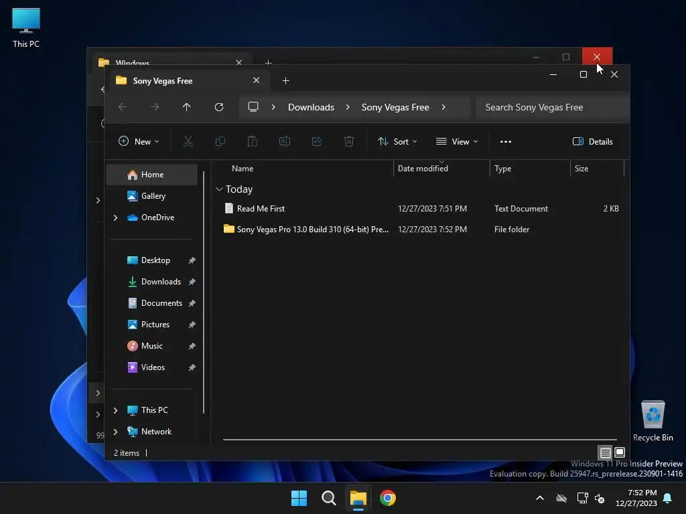Click Sony Vegas Free in address path
This screenshot has height=514, width=686.
click(x=395, y=107)
